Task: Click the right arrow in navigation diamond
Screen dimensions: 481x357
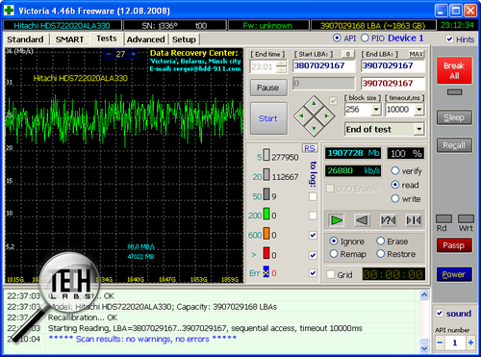Action: pyautogui.click(x=327, y=116)
